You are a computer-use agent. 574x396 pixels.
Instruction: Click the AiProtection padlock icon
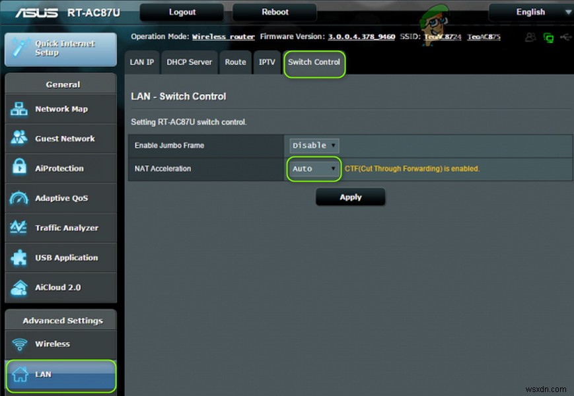(19, 167)
